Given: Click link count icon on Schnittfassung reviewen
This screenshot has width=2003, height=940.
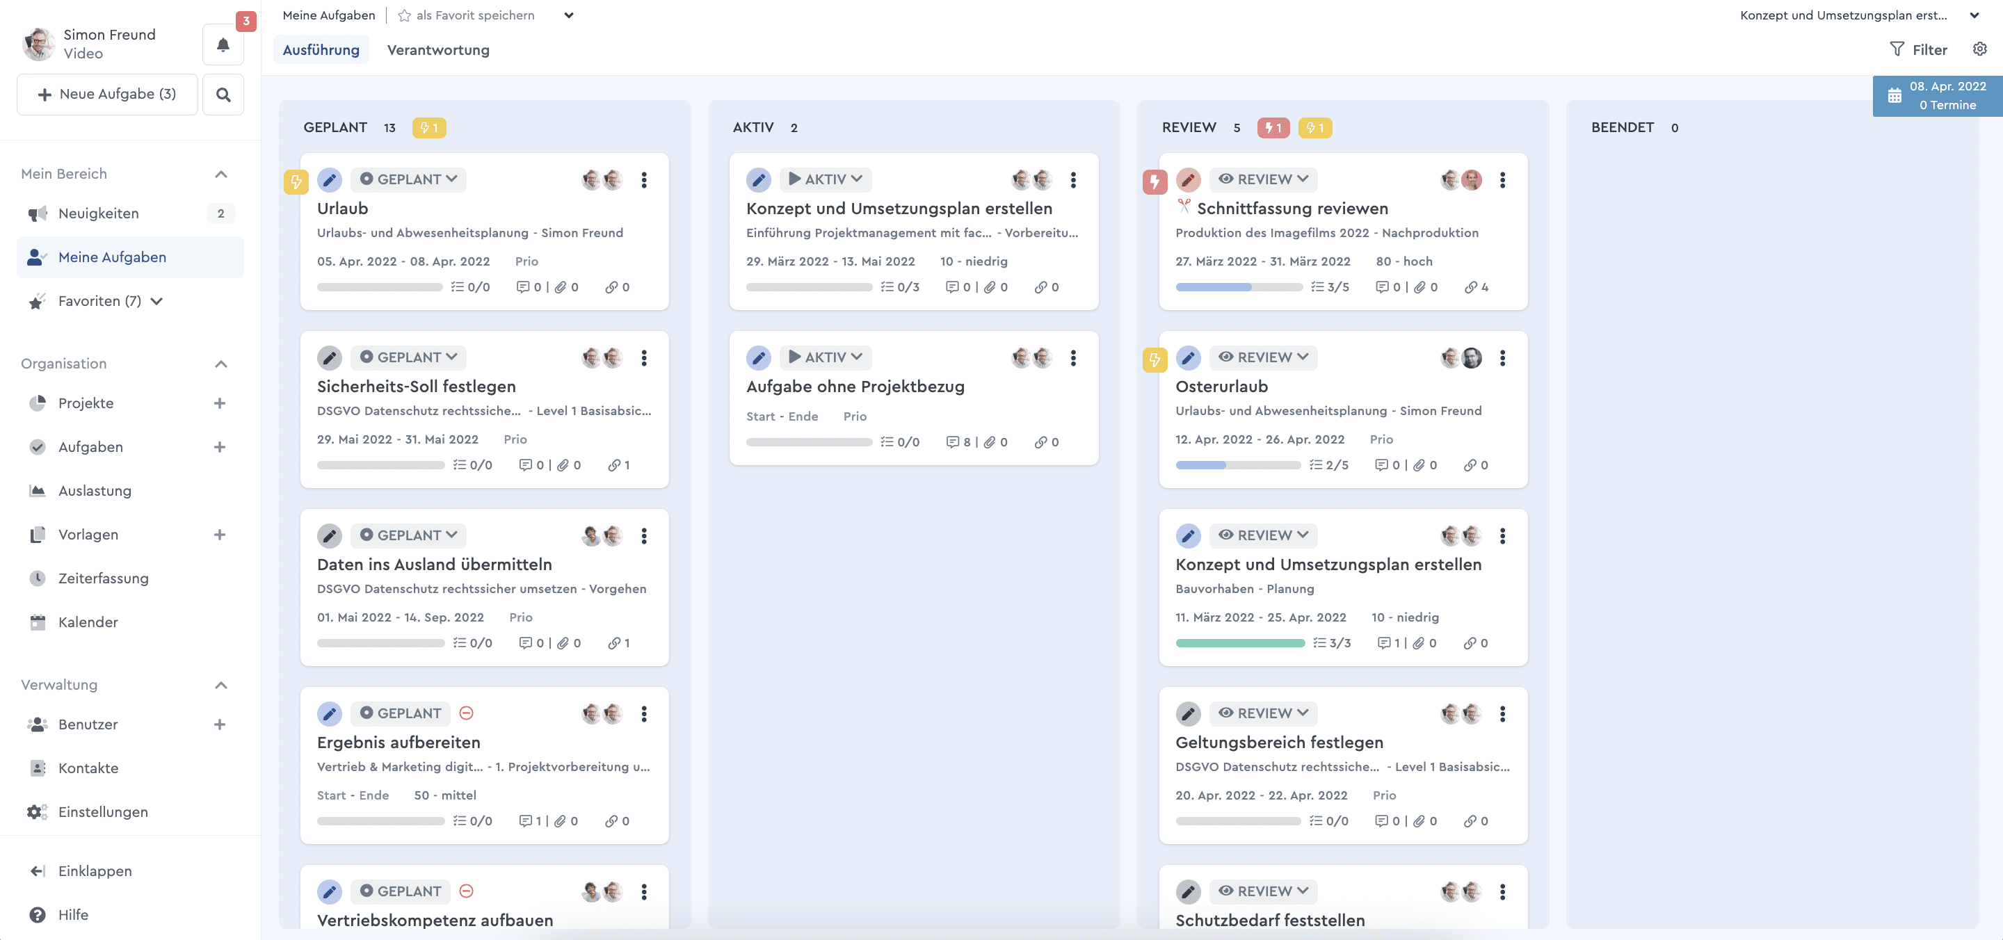Looking at the screenshot, I should [1470, 288].
